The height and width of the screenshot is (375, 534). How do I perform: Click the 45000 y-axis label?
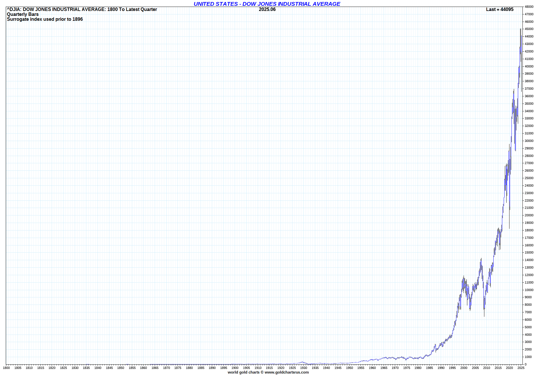[529, 29]
